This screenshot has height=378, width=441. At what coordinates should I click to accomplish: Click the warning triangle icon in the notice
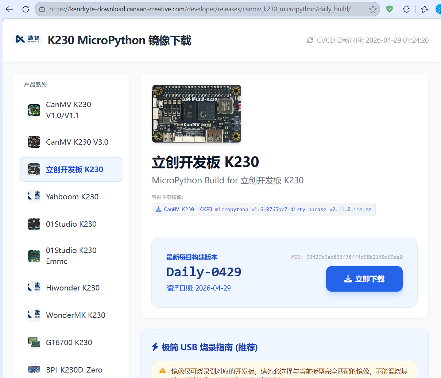click(x=163, y=371)
